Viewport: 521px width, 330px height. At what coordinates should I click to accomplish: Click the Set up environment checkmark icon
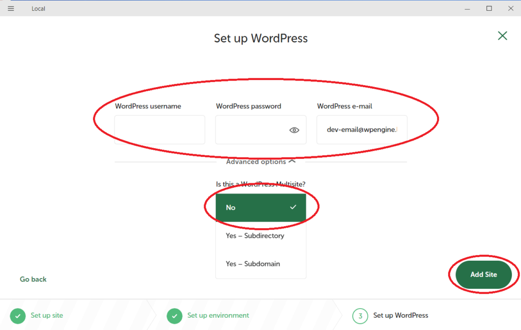175,316
